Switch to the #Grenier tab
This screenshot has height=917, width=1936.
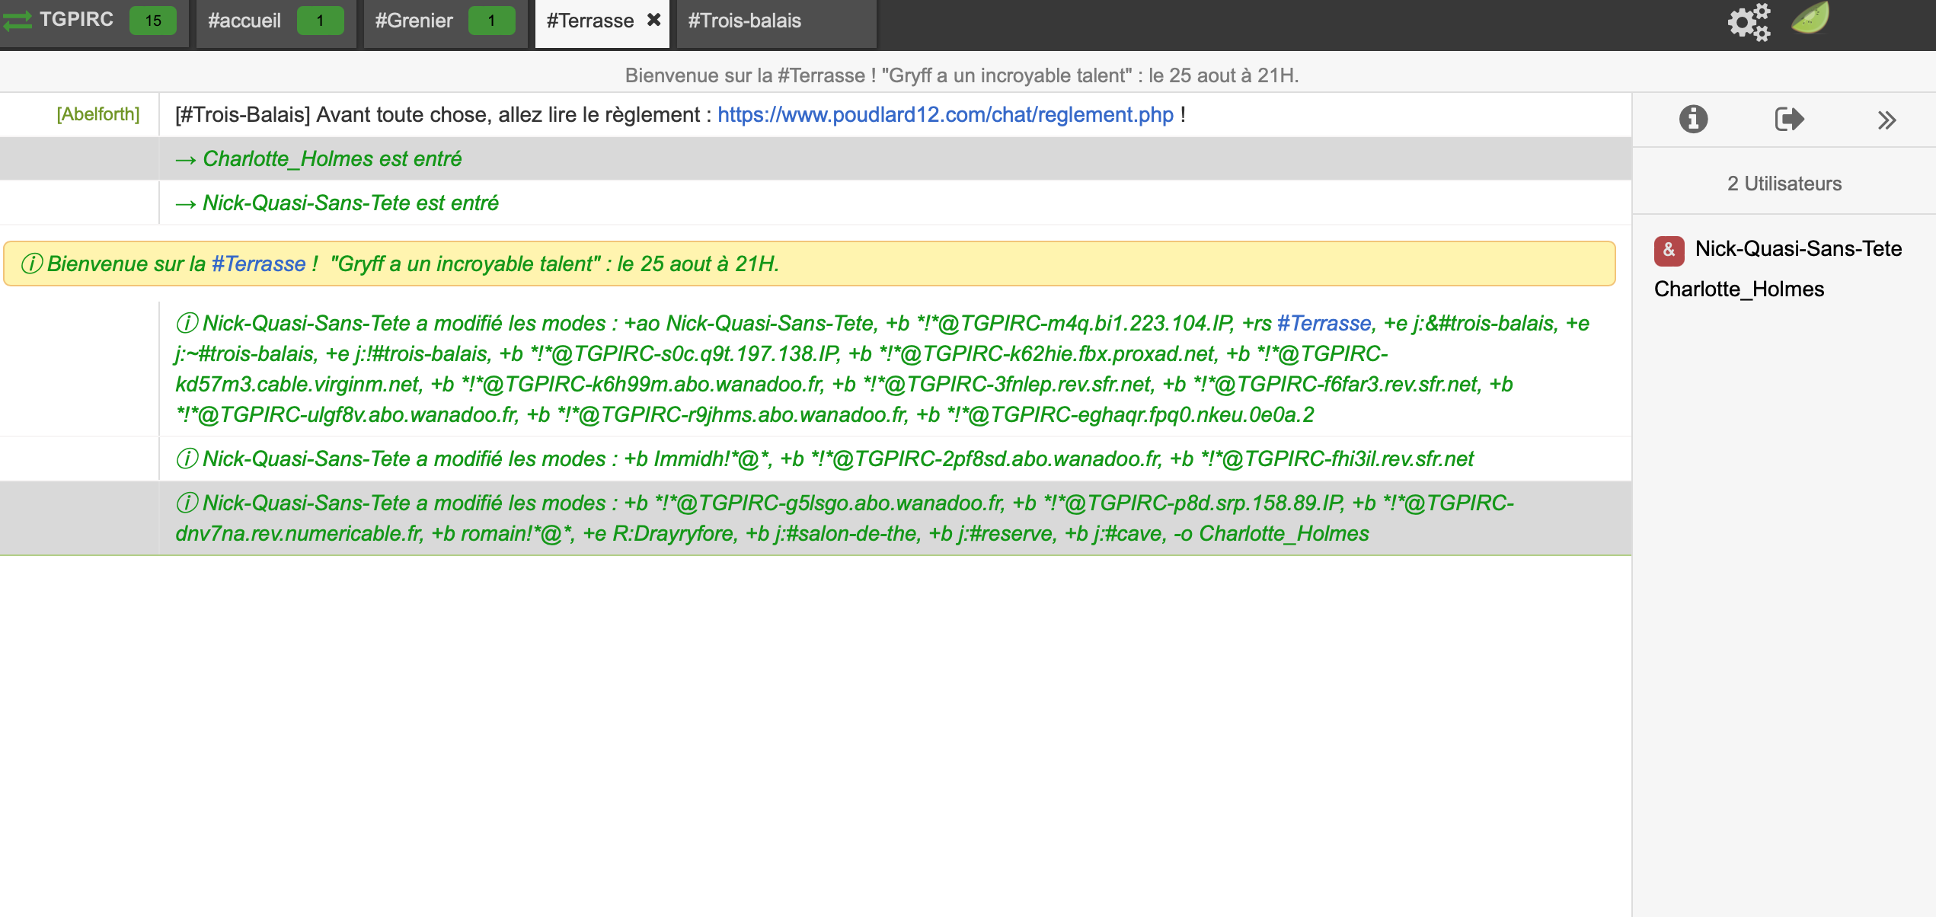click(x=414, y=21)
